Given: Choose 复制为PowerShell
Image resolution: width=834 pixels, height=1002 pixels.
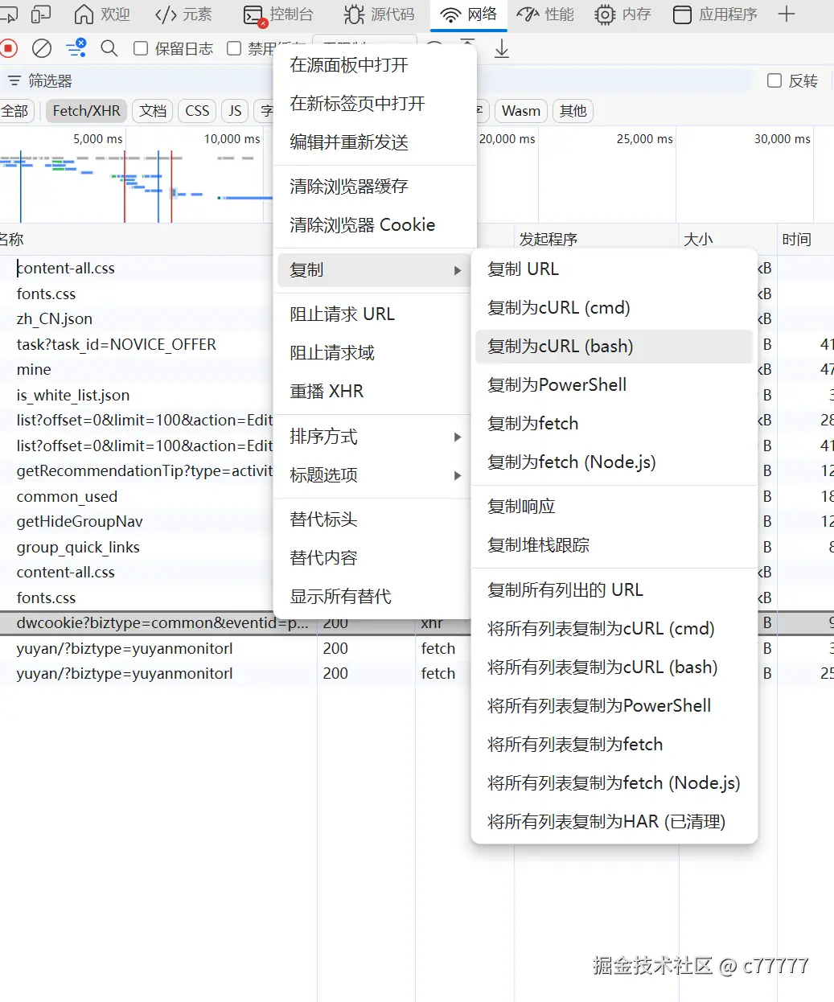Looking at the screenshot, I should tap(614, 385).
